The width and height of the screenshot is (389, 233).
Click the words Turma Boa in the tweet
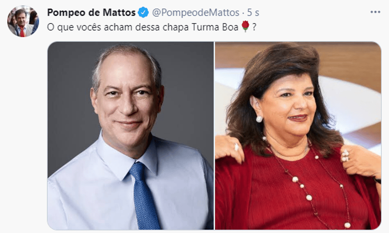pyautogui.click(x=215, y=27)
